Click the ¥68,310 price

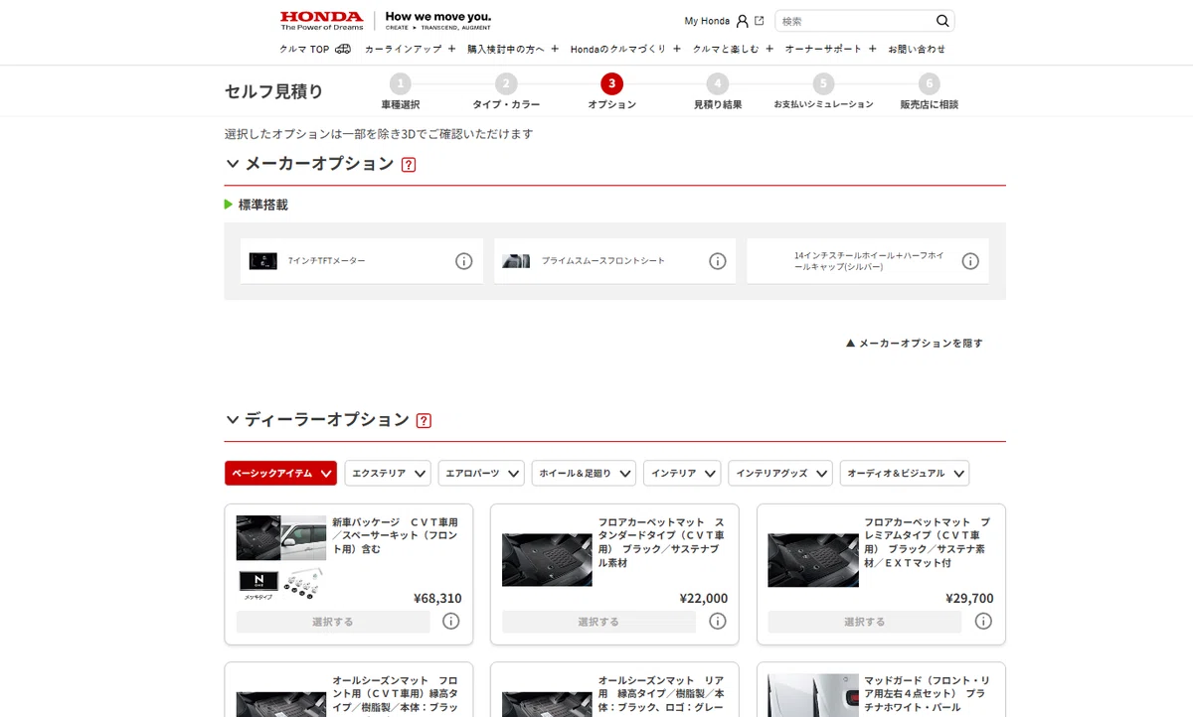pyautogui.click(x=437, y=599)
